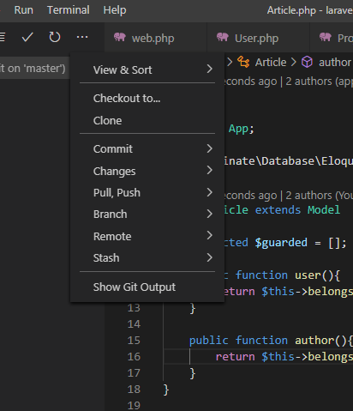Expand the Changes submenu
Image resolution: width=353 pixels, height=411 pixels.
pos(147,171)
